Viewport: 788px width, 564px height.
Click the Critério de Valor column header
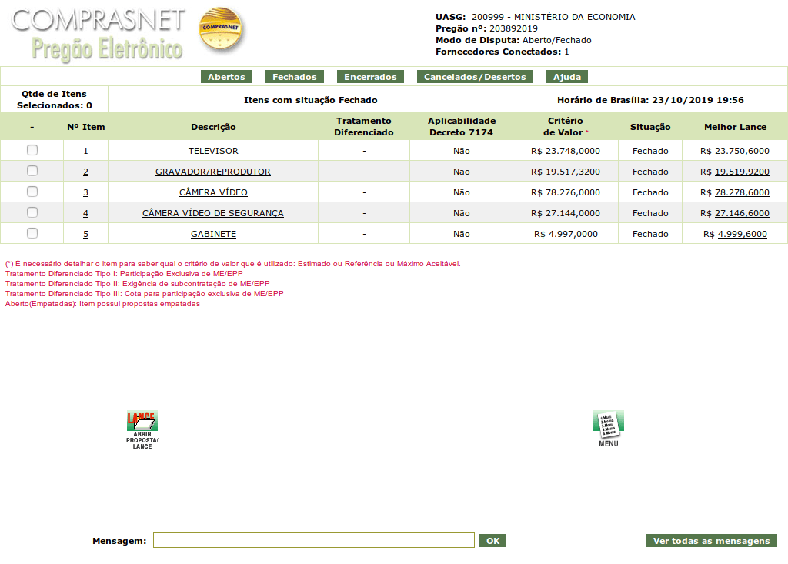pyautogui.click(x=566, y=127)
